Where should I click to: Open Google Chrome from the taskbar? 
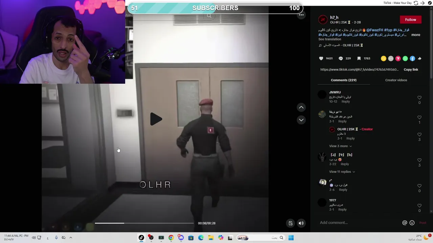171,238
